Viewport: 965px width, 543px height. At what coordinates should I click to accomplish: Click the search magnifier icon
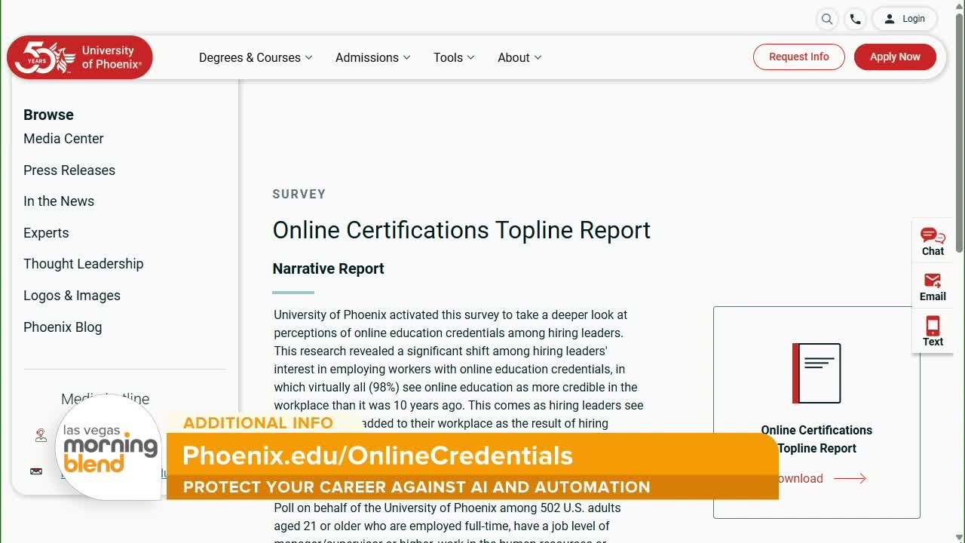click(827, 20)
